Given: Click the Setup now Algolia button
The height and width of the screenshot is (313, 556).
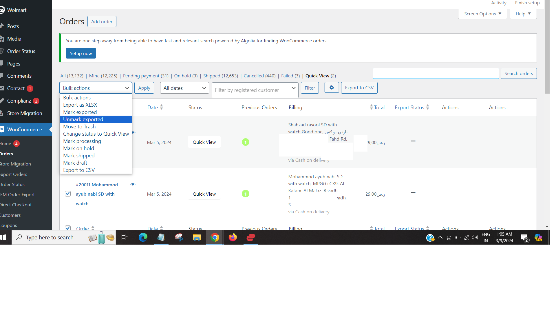Looking at the screenshot, I should coord(81,53).
